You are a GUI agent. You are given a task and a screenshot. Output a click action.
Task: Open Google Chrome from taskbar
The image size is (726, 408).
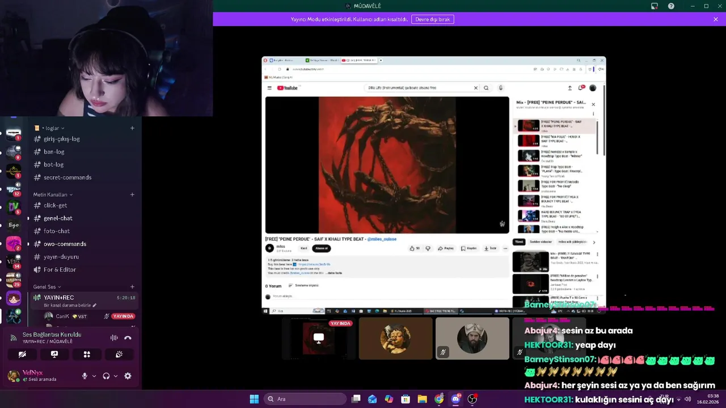pyautogui.click(x=439, y=399)
